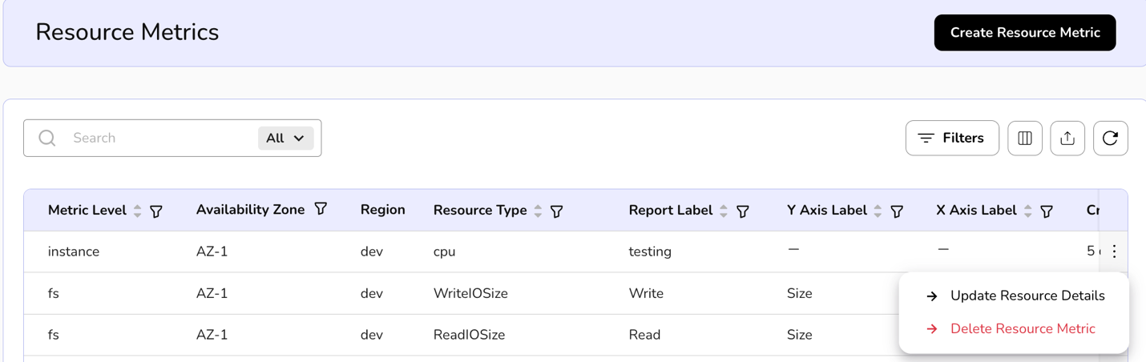Open the Metric Level column filter

click(156, 211)
